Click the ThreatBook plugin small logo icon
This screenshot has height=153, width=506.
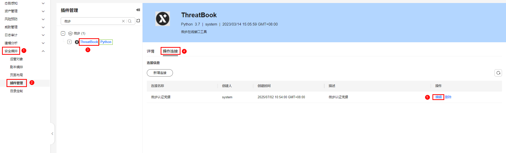tap(77, 42)
